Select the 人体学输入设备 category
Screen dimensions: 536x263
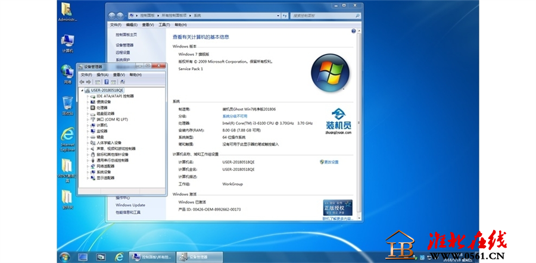coord(109,143)
